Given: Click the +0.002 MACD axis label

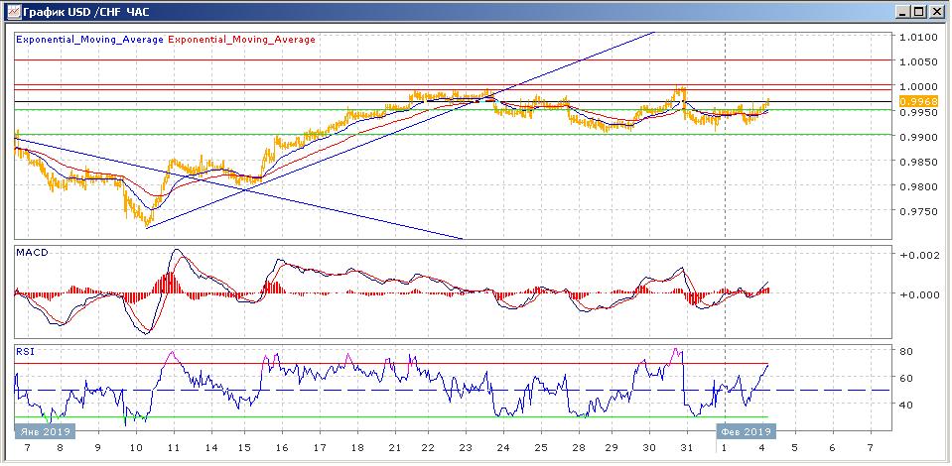Looking at the screenshot, I should 920,256.
